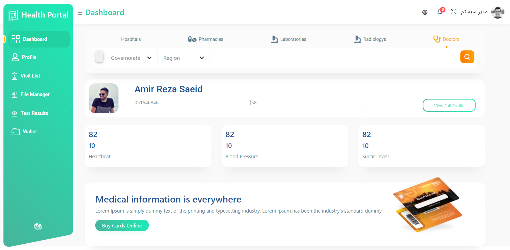Open the user avatar in header
This screenshot has width=510, height=250.
[498, 12]
